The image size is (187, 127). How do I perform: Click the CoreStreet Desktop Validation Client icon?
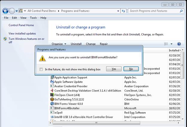coord(52,90)
